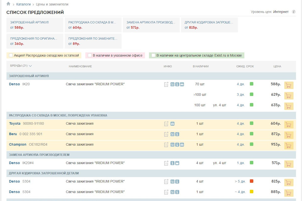Click article number 'IK20#4'
Screen dimensions: 302x201
28,163
